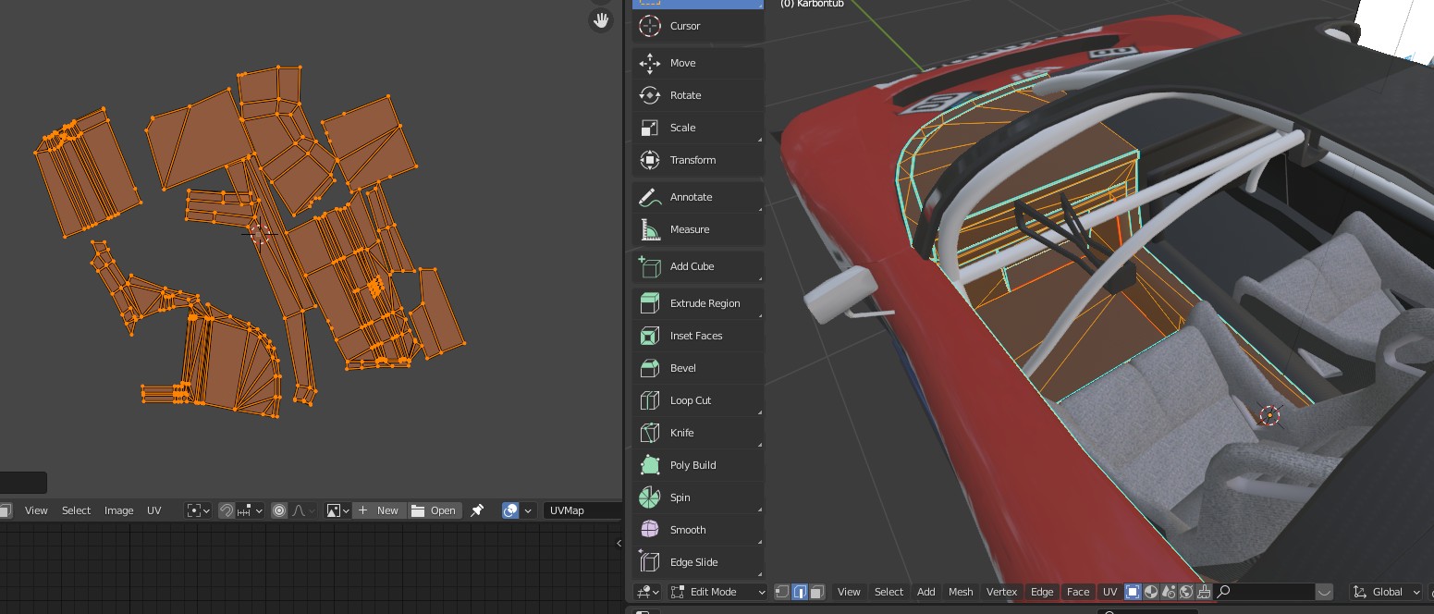Open the UV menu in UV editor
Screen dimensions: 1434x614
coord(154,510)
